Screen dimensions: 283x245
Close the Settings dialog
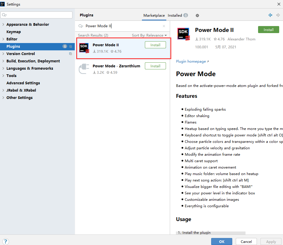pyautogui.click(x=279, y=4)
